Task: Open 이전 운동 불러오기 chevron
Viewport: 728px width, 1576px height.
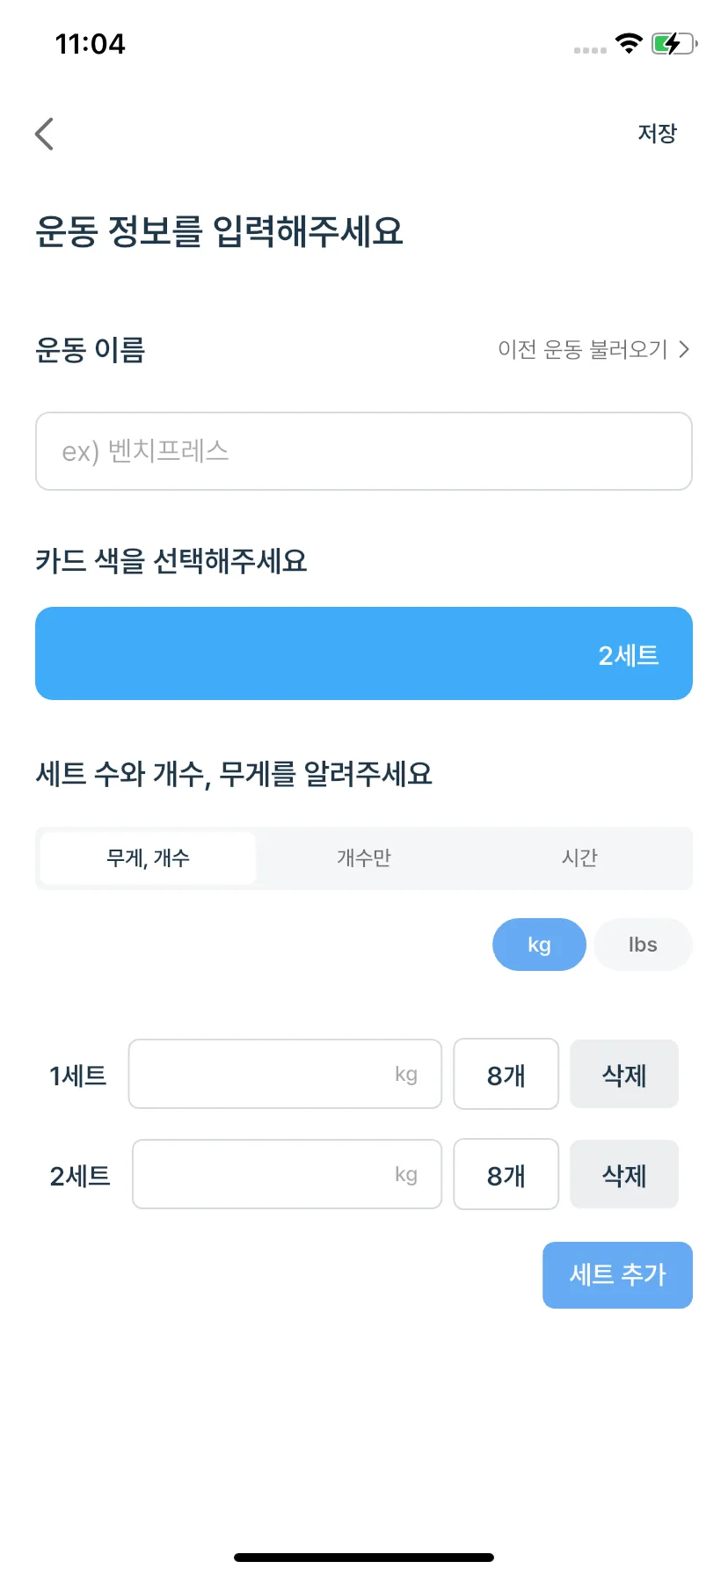Action: 684,350
